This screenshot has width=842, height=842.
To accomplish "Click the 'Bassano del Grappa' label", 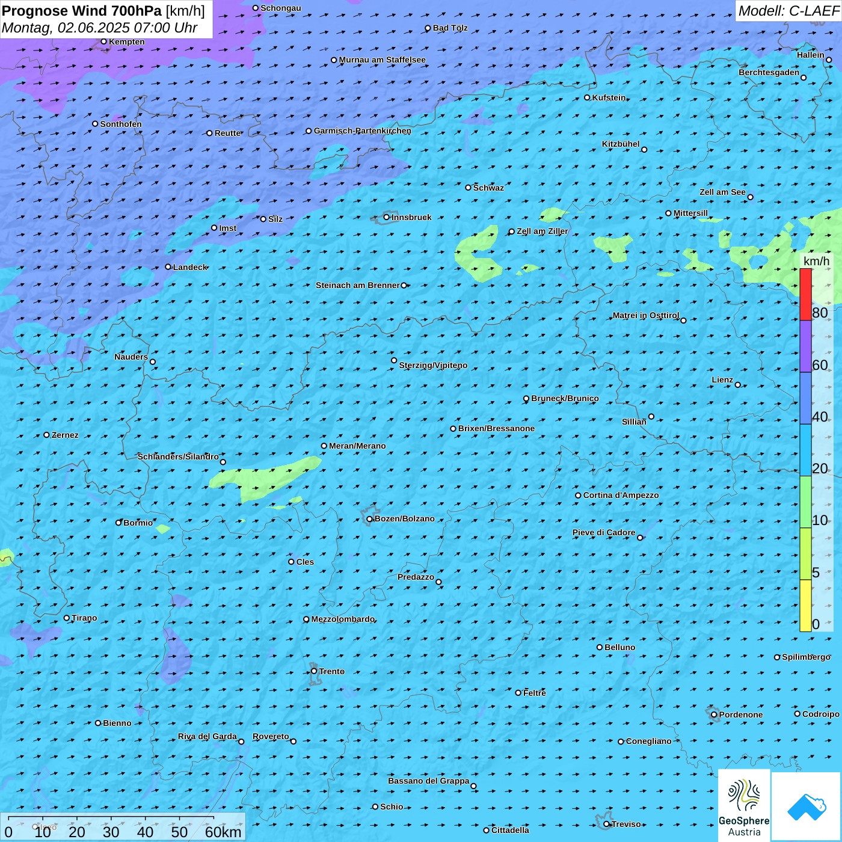I will pyautogui.click(x=429, y=781).
